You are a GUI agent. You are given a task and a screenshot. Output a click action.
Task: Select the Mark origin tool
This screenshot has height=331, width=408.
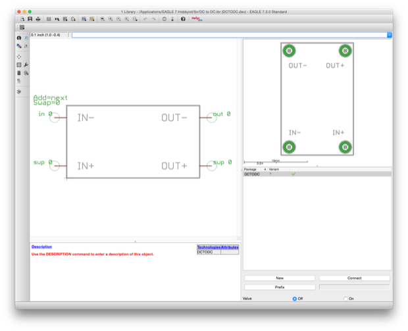[x=26, y=46]
